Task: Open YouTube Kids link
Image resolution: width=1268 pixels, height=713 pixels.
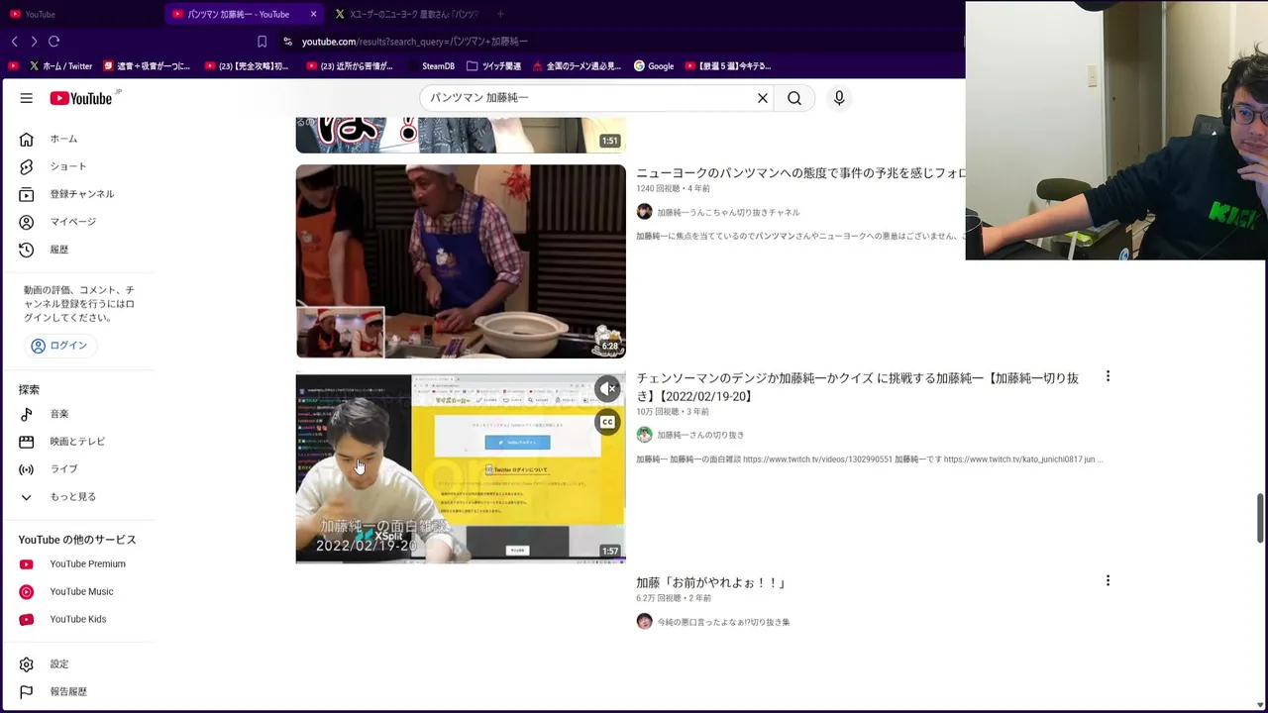Action: 79,620
